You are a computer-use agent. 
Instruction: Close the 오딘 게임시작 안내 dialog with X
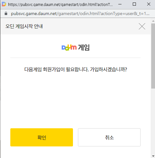[142, 26]
